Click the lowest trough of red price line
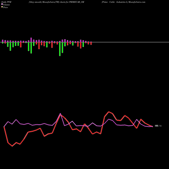 pos(12,146)
